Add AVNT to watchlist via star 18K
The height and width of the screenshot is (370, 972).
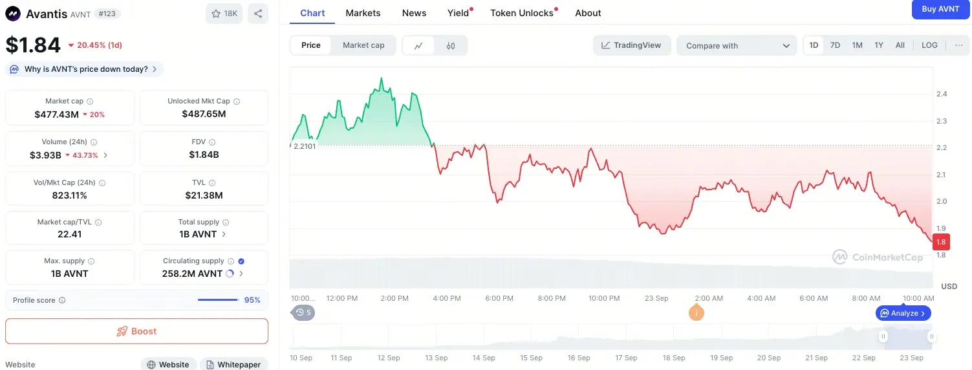click(224, 14)
